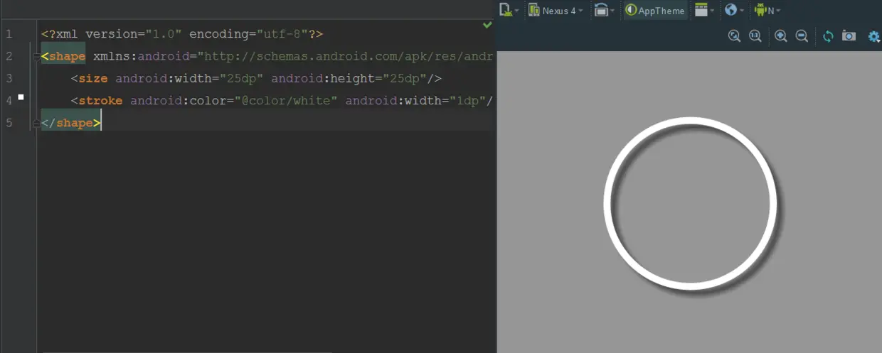Screen dimensions: 882x353
Task: Zoom out the preview
Action: pyautogui.click(x=802, y=36)
